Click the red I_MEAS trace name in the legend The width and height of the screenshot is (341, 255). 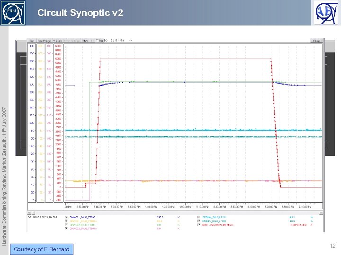(x=218, y=225)
